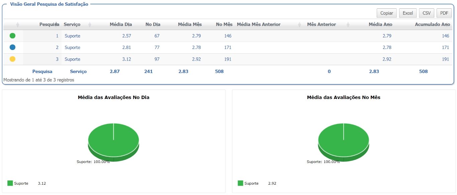Click the blue status dot for survey 2
Screen dimensions: 457x195
click(x=12, y=47)
